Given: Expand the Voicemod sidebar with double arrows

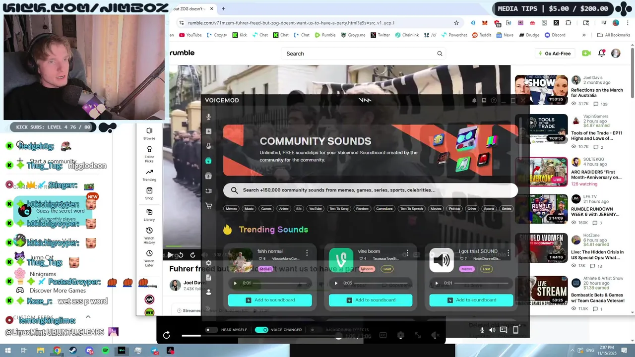Looking at the screenshot, I should tap(209, 308).
